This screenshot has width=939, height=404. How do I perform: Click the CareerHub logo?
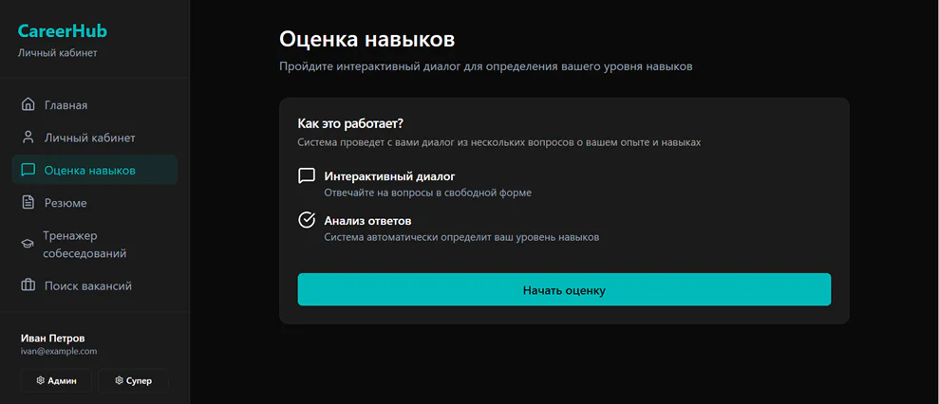(x=63, y=31)
